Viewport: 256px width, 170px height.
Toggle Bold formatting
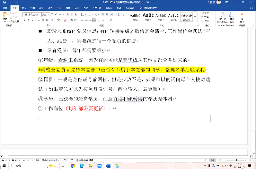coord(25,20)
